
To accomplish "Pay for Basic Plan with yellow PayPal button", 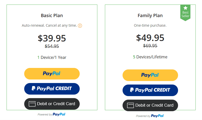I will click(x=52, y=74).
